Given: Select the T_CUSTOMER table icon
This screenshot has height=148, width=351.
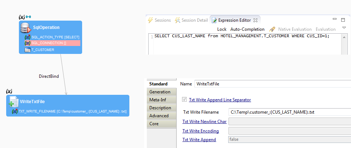Looking at the screenshot, I should [x=27, y=50].
